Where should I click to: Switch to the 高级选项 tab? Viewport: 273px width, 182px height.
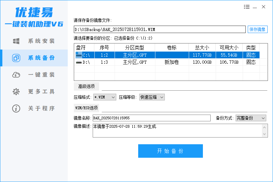click(86, 86)
